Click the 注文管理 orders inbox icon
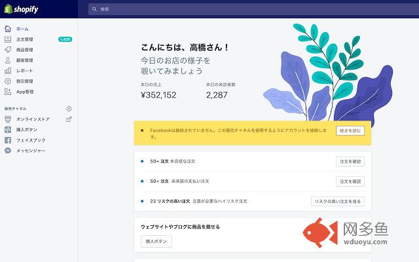Screen dimensions: 419x262 8,39
